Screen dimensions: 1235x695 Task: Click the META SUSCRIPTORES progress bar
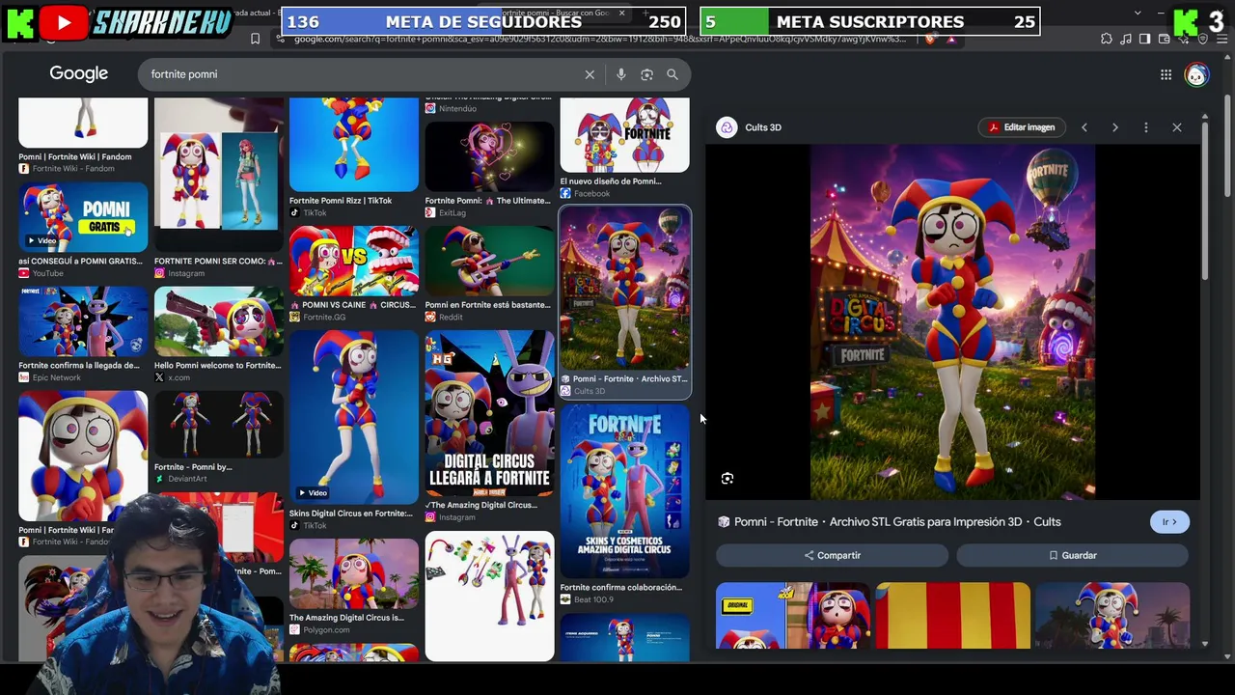[870, 21]
